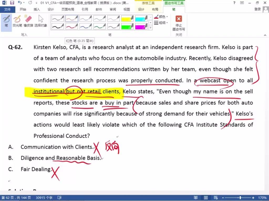Select the Highlighter (荧光笔) tool
The width and height of the screenshot is (269, 201).
point(17,21)
